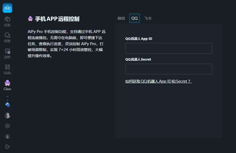Open link 如何获取QQ机器人App ID和Secret

158,81
